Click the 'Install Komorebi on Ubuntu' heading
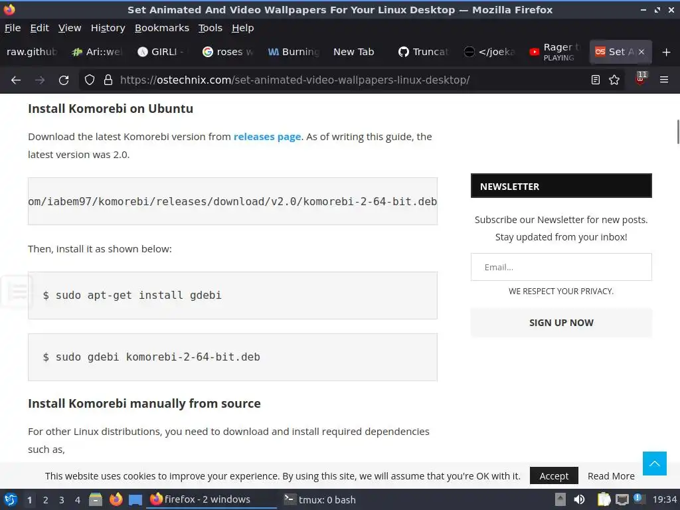 click(111, 108)
